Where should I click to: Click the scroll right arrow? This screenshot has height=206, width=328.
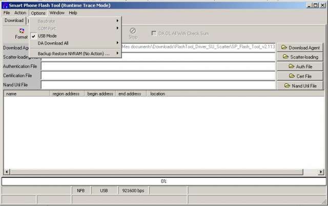(321, 172)
